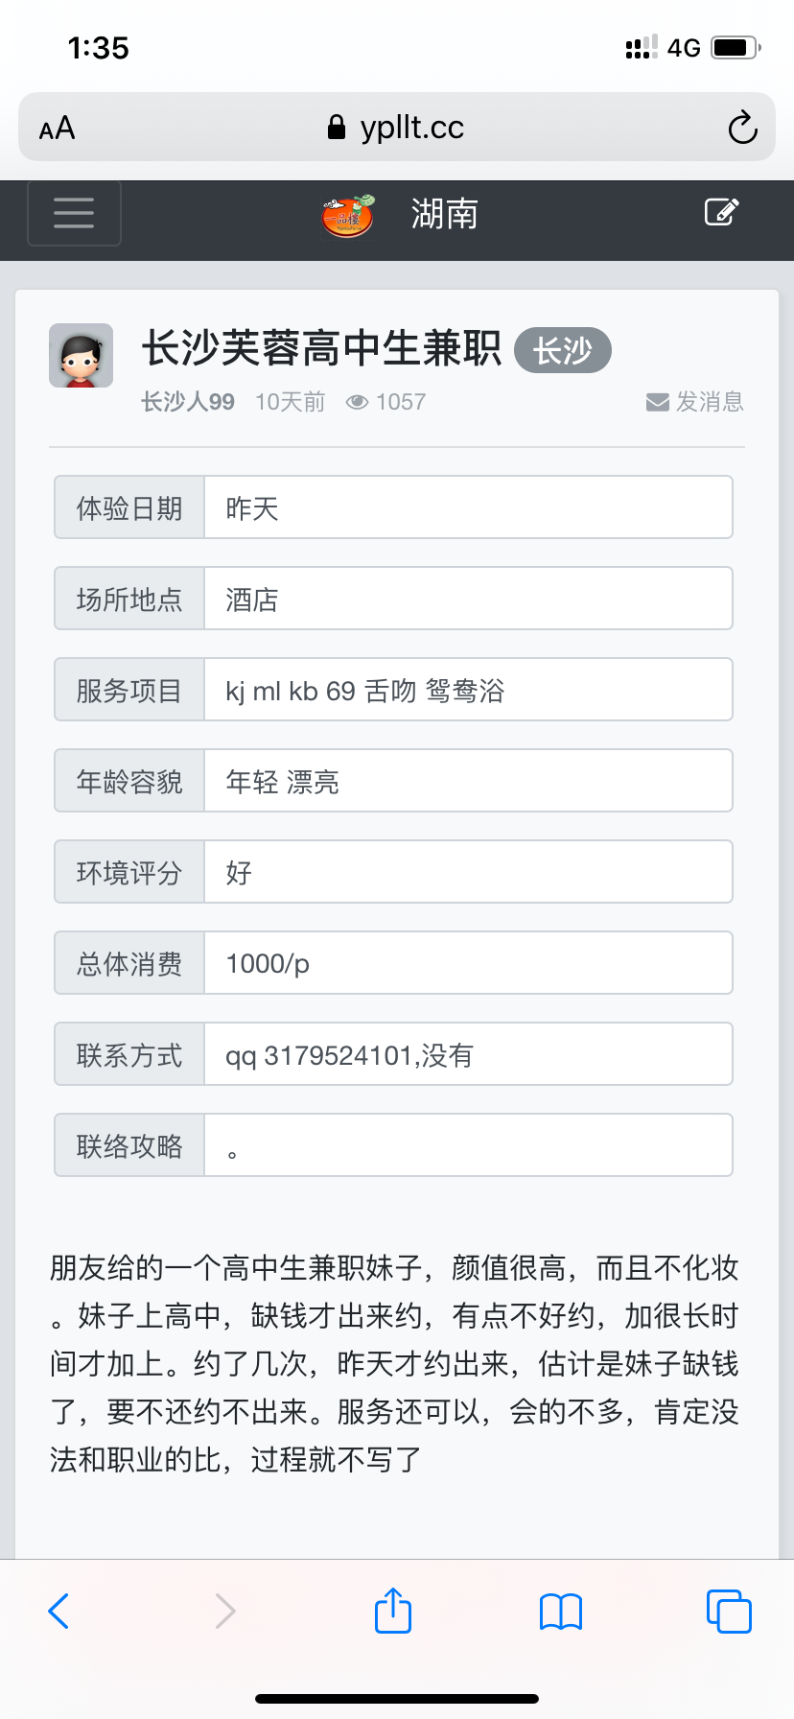Tap the 湖南 header title

(445, 213)
